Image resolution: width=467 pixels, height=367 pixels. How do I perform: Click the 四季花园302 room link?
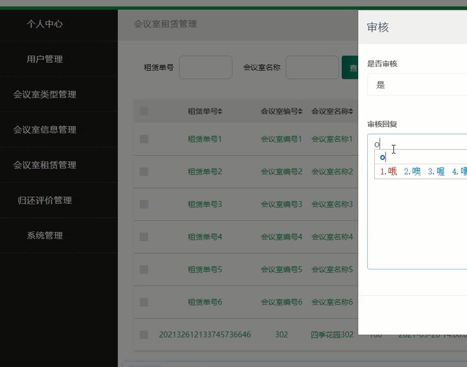[x=331, y=334]
